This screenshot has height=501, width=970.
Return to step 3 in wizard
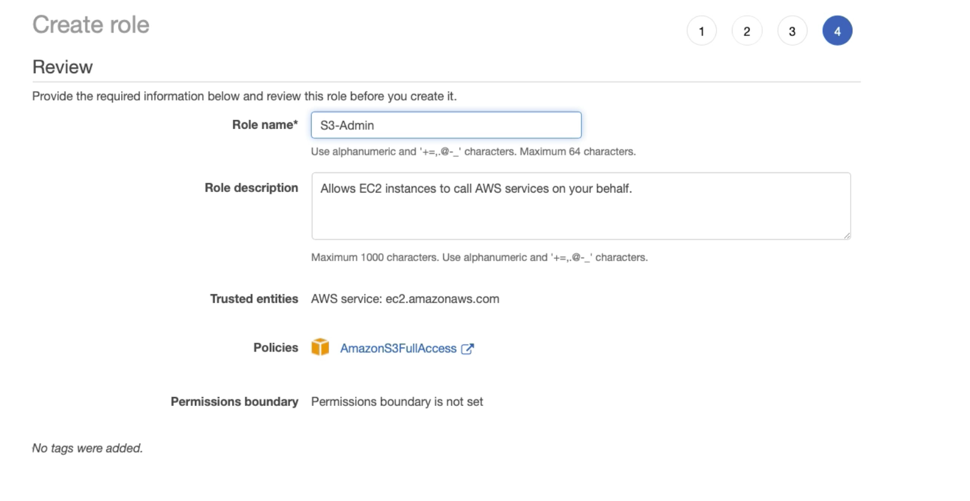click(x=792, y=31)
